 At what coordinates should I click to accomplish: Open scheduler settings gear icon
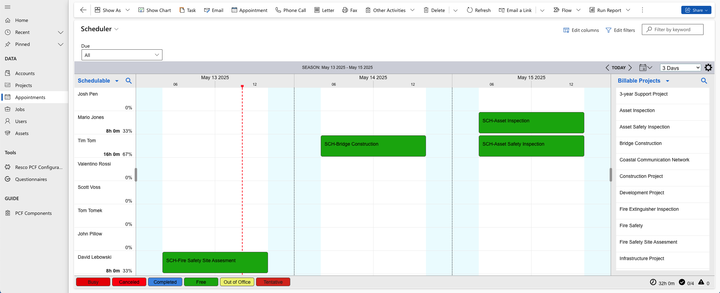708,68
